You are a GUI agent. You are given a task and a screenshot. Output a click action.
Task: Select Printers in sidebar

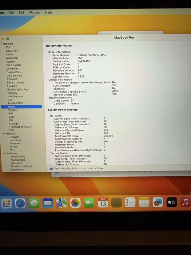point(13,110)
